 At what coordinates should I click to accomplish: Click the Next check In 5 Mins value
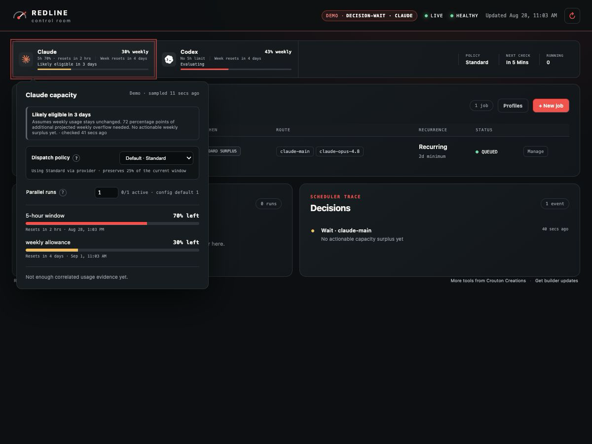click(517, 63)
